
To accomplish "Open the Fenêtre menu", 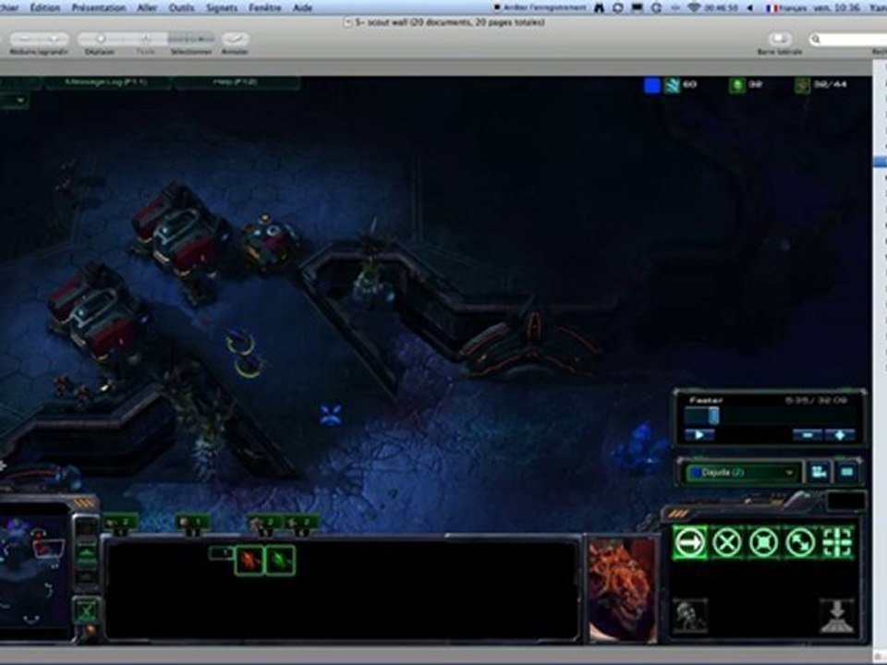I will (x=265, y=7).
